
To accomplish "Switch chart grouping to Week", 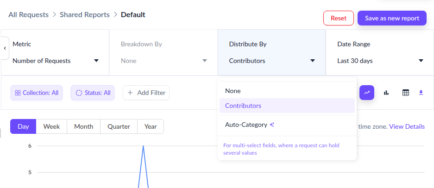I will point(51,126).
